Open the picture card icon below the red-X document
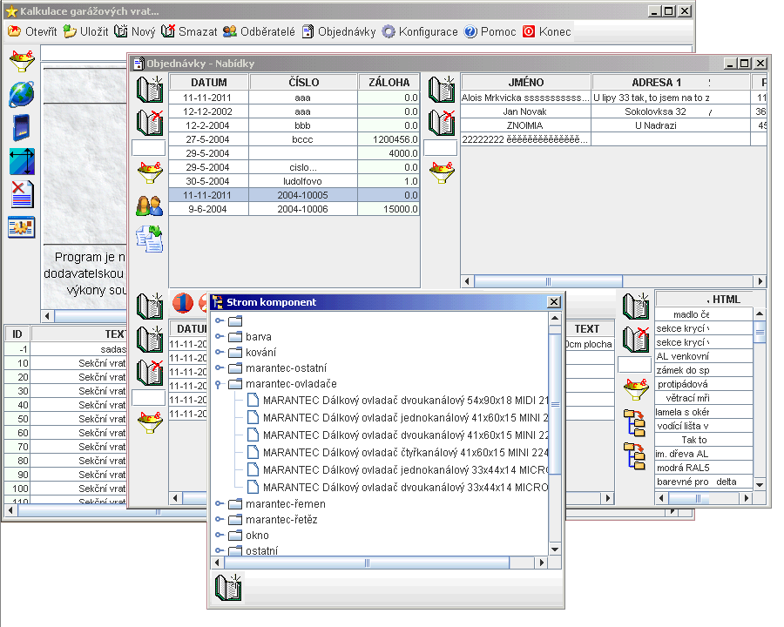Screen dimensions: 784x627 coord(22,227)
